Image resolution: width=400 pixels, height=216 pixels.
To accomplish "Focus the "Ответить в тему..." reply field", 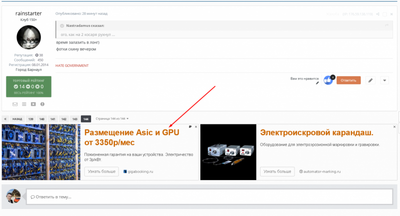I will pyautogui.click(x=209, y=197).
